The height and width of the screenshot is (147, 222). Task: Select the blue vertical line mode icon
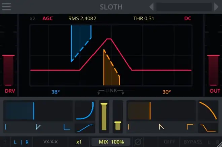tap(6, 127)
